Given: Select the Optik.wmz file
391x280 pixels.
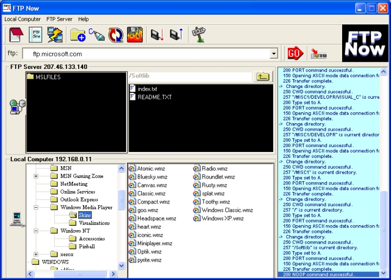Looking at the screenshot, I should pos(145,252).
